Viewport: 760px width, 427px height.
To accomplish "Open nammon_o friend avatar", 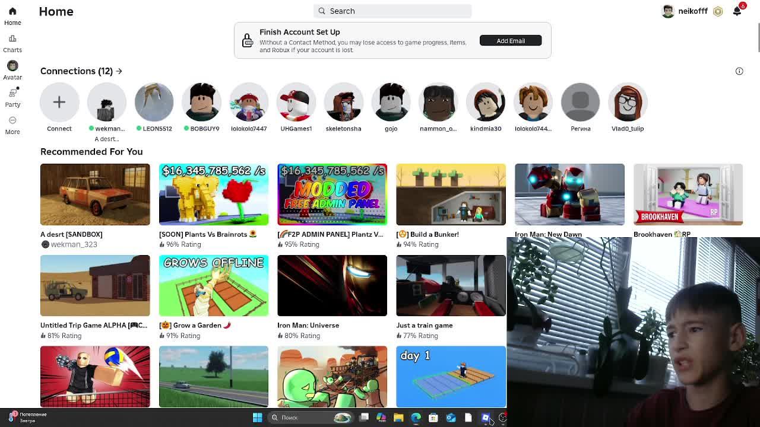I will coord(438,102).
